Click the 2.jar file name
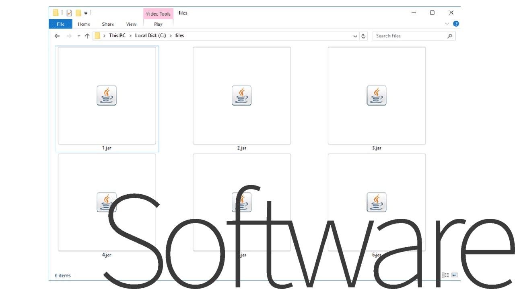This screenshot has height=289, width=515. coord(241,148)
